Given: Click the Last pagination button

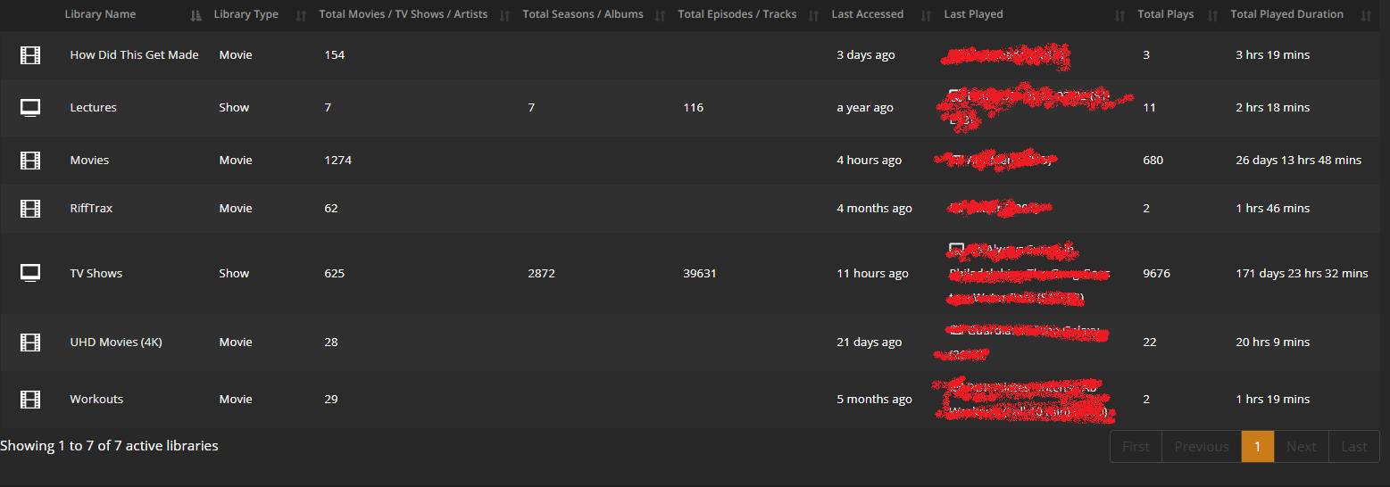Looking at the screenshot, I should point(1353,447).
